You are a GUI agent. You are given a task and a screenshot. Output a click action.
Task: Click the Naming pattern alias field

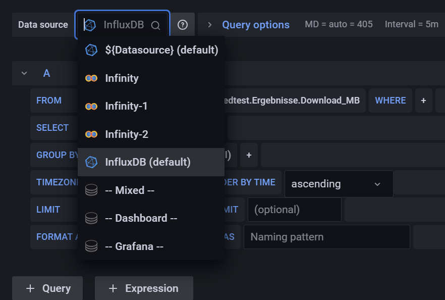point(326,237)
